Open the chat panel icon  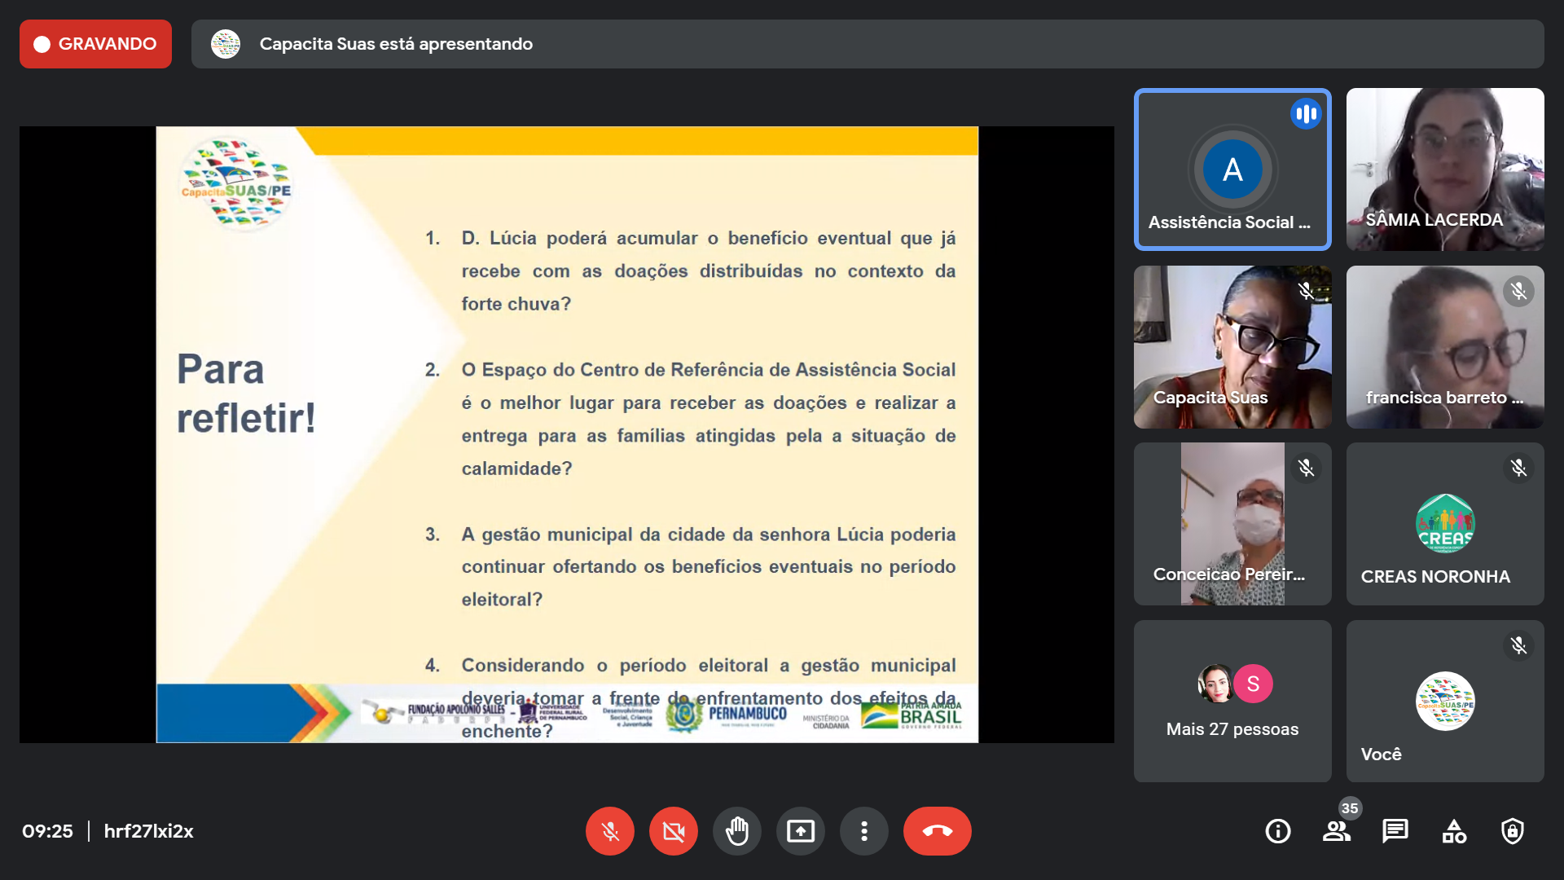point(1395,831)
